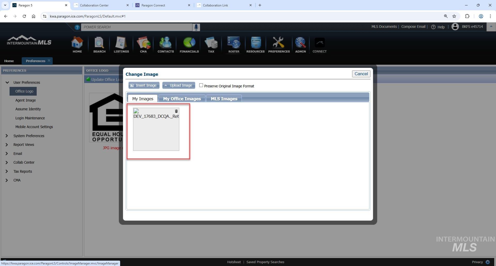
Task: Click into the Power Search field
Action: 137,27
